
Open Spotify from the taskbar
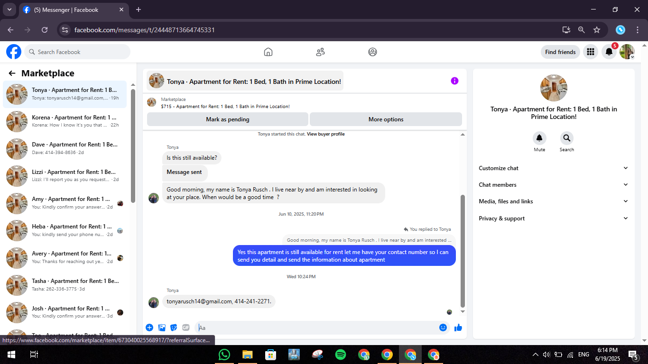(x=341, y=355)
